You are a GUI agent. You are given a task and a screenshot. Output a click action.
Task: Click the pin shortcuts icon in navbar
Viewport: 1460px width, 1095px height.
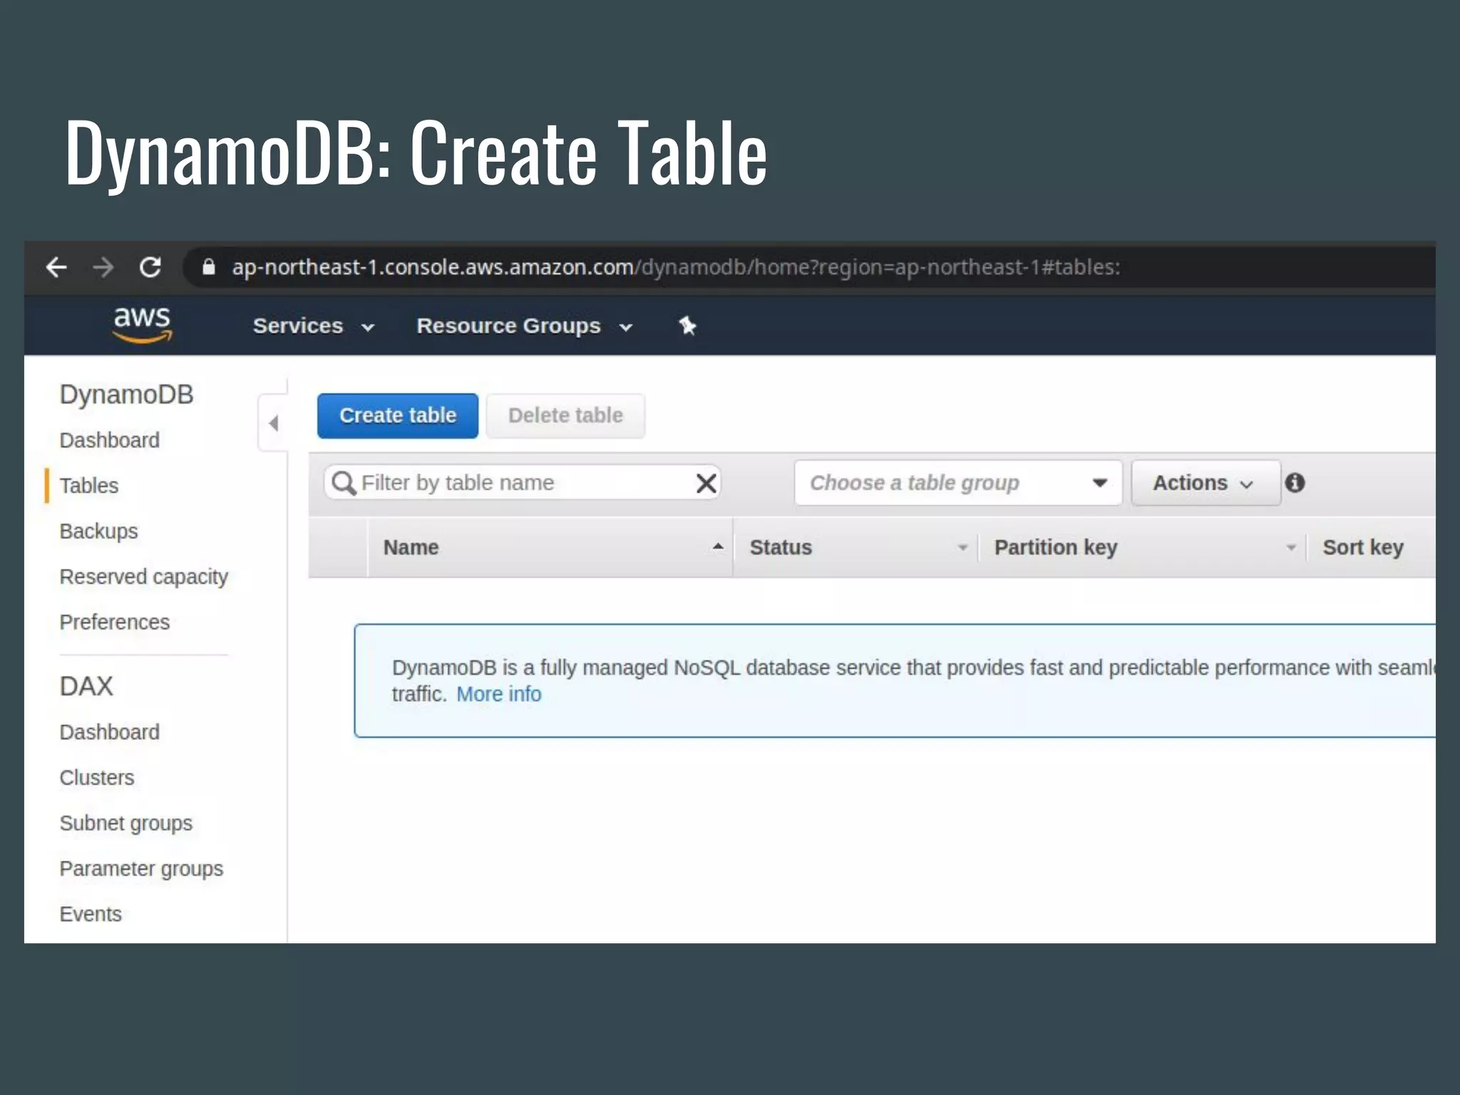tap(687, 326)
